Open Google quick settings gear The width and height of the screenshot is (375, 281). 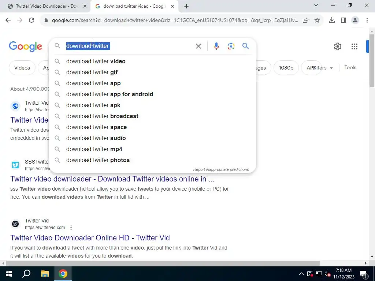(x=338, y=46)
